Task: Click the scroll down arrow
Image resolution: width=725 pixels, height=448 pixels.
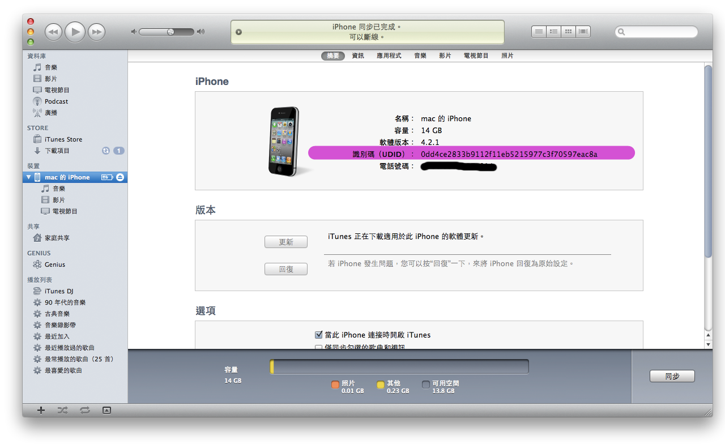Action: 708,344
